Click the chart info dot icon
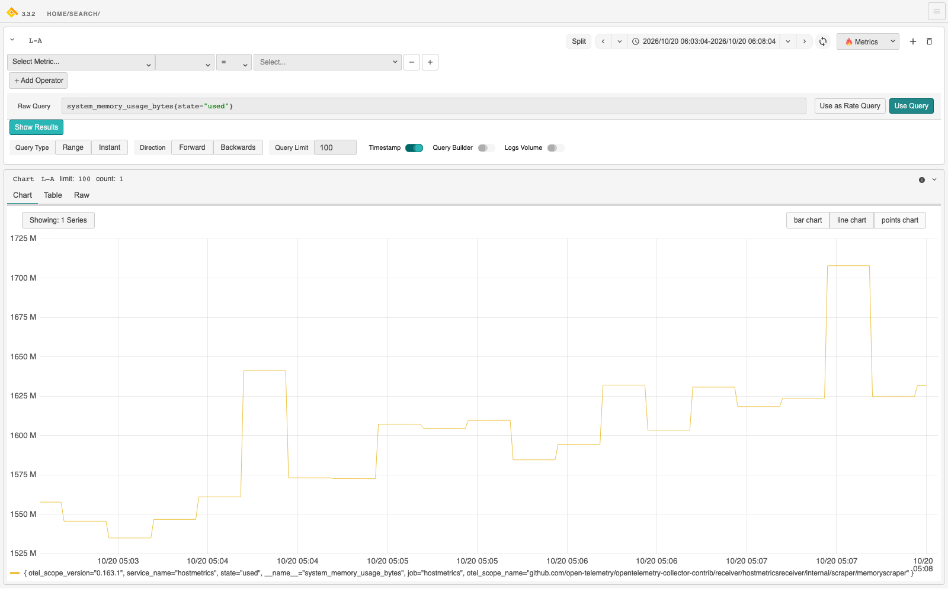The height and width of the screenshot is (592, 948). pos(922,180)
